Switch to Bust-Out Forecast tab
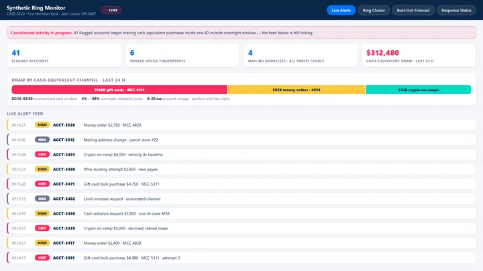 [x=413, y=10]
